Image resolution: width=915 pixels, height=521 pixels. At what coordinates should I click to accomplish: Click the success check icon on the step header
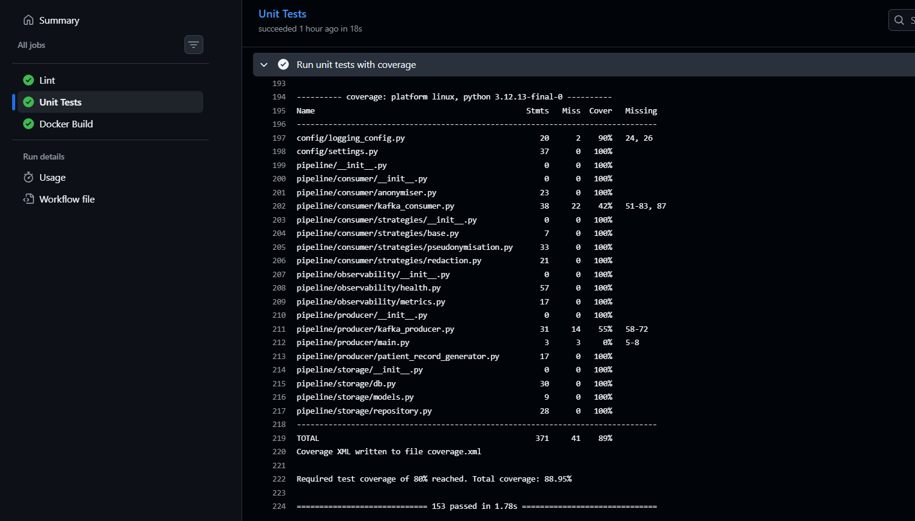coord(283,64)
